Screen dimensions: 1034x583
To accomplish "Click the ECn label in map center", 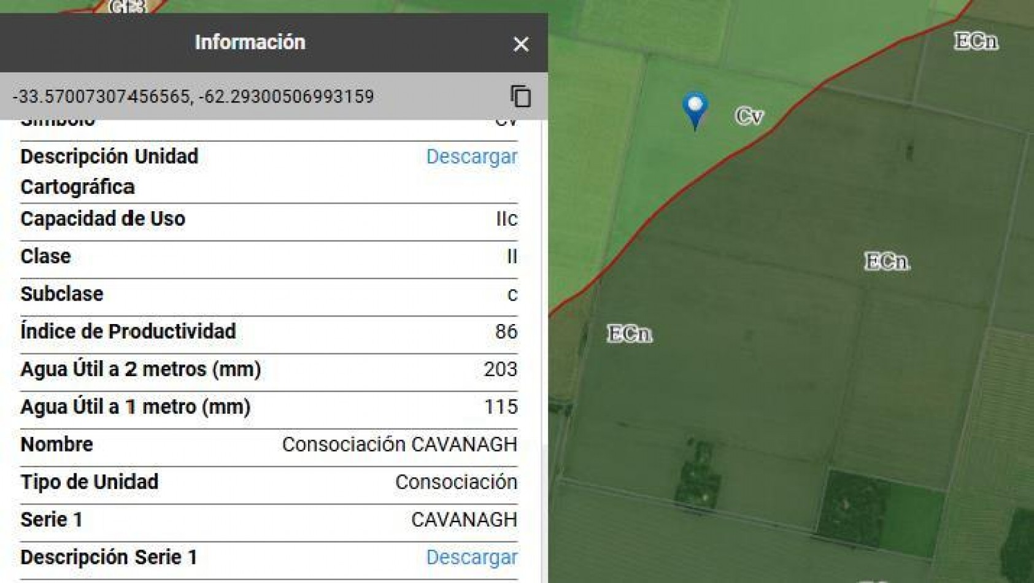I will click(887, 261).
